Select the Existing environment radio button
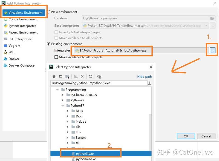The image size is (219, 161). tap(49, 44)
